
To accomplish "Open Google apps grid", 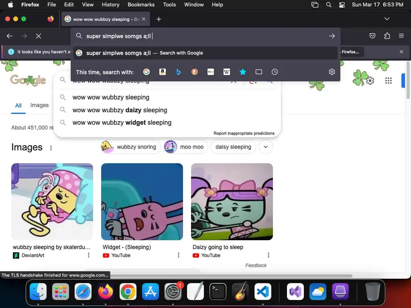I will 389,81.
